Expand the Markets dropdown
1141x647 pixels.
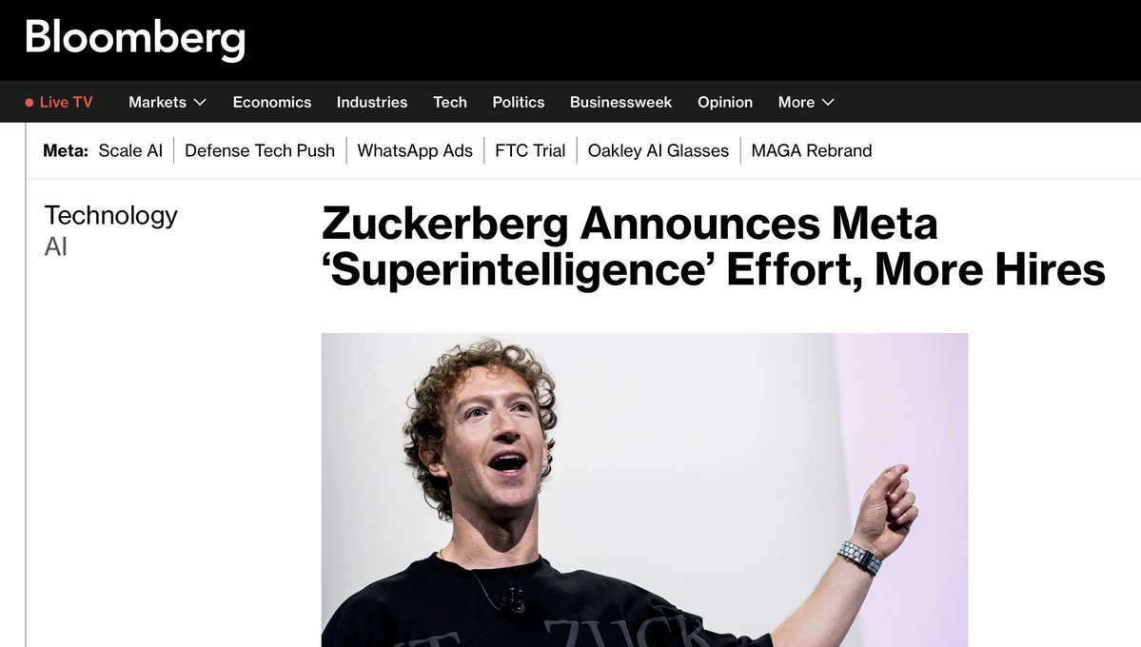(x=167, y=102)
